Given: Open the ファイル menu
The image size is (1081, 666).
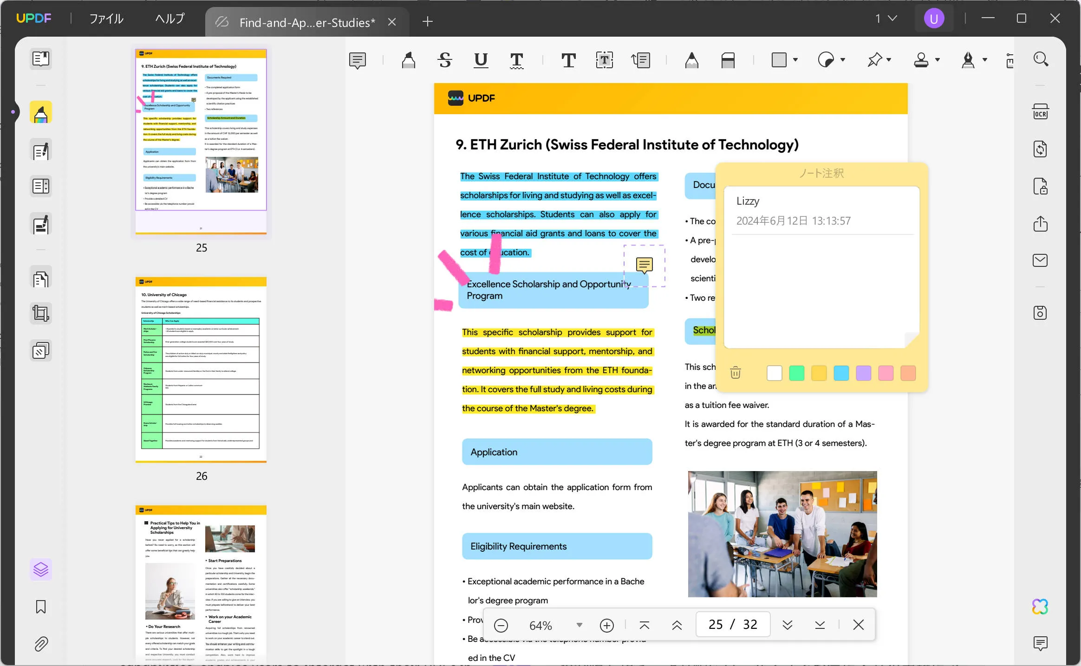Looking at the screenshot, I should (106, 19).
